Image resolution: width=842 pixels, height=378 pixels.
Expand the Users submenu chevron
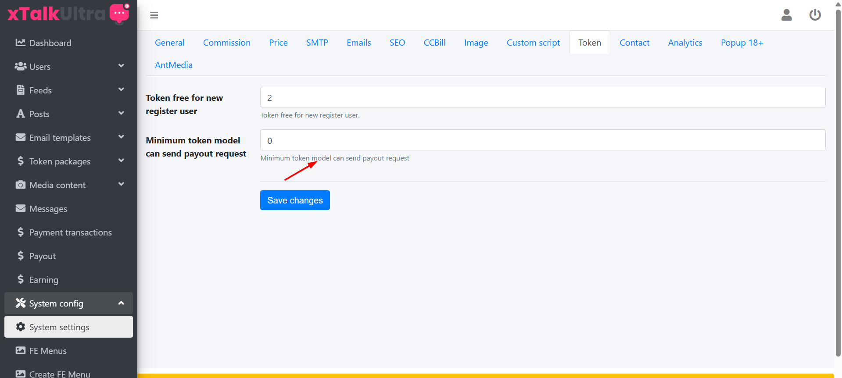(x=121, y=66)
